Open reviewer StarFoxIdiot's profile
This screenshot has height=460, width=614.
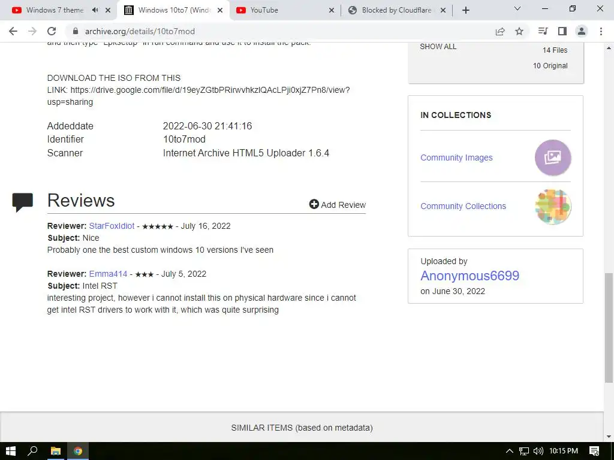pyautogui.click(x=112, y=226)
